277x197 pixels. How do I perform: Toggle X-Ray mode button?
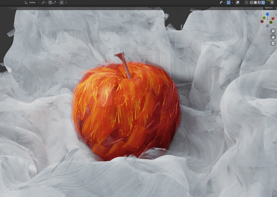coord(246,2)
